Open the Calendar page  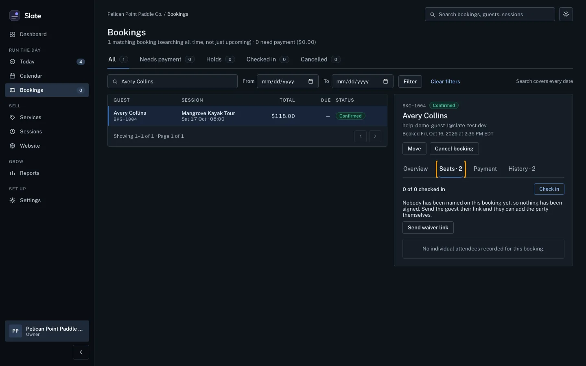point(47,76)
